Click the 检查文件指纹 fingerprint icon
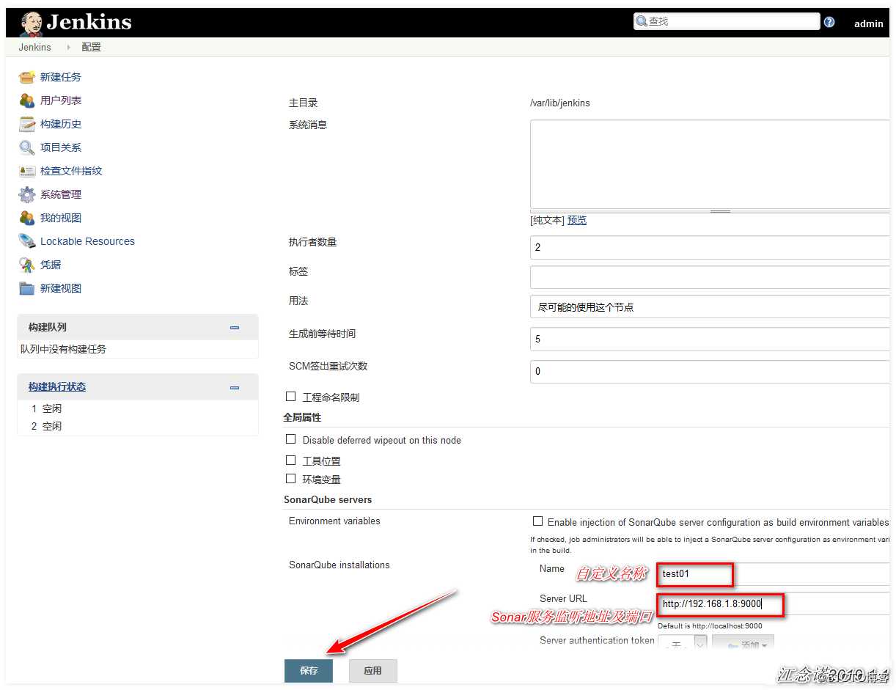 click(27, 171)
